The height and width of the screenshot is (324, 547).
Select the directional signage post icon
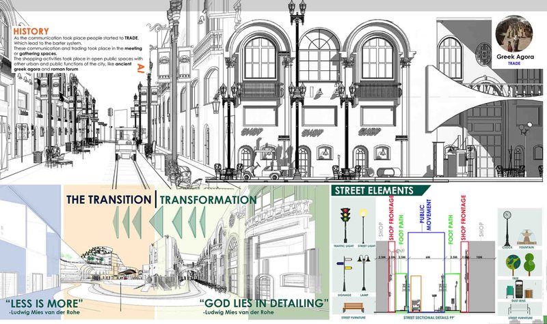(x=345, y=274)
